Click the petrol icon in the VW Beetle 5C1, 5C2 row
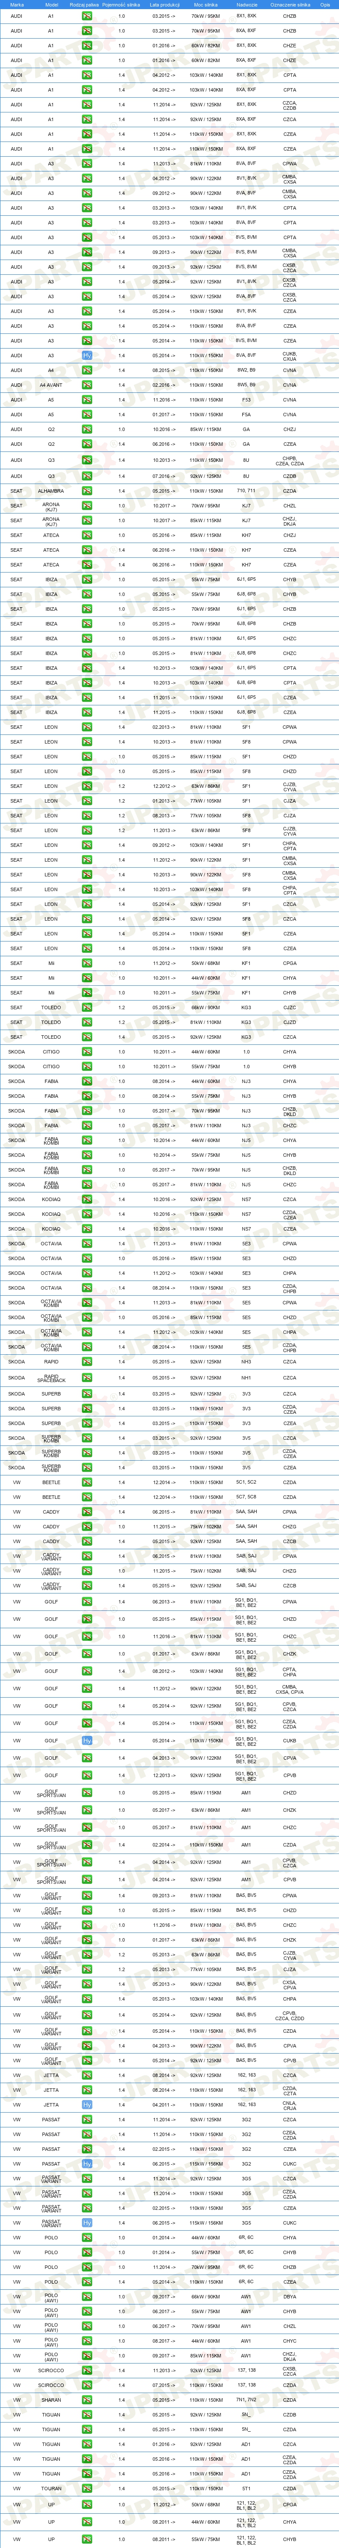The height and width of the screenshot is (2548, 339). 87,1482
